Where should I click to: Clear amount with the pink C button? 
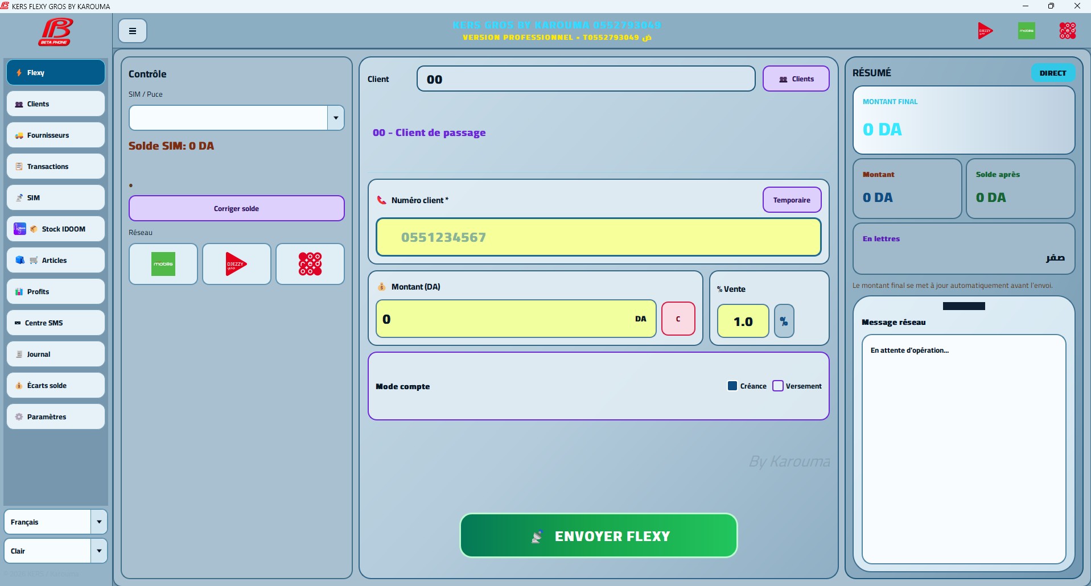click(678, 319)
